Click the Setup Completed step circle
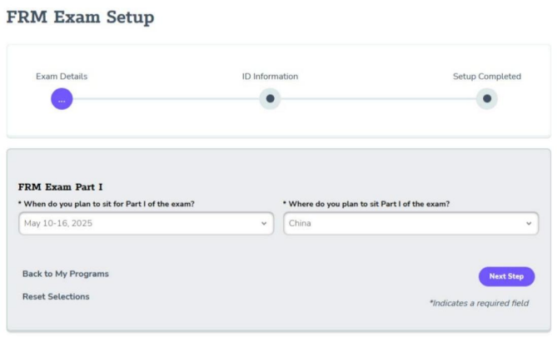The width and height of the screenshot is (557, 337). pyautogui.click(x=487, y=99)
